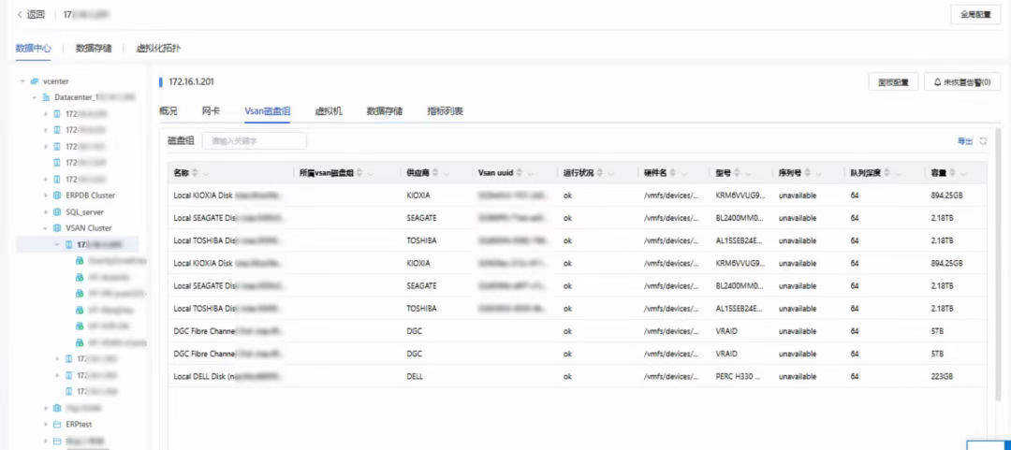Image resolution: width=1011 pixels, height=450 pixels.
Task: Collapse the VSAN Cluster tree node
Action: pyautogui.click(x=45, y=227)
